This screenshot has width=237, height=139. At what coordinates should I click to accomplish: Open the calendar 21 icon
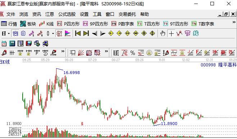point(4,43)
